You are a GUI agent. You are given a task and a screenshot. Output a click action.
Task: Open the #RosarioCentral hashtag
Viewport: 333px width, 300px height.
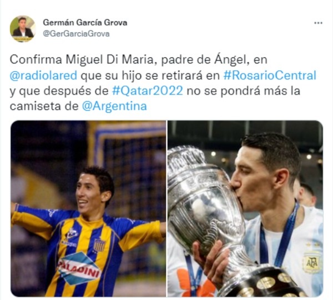270,76
